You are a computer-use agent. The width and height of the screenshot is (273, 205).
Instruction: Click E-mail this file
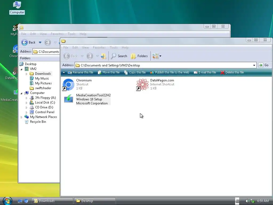coord(205,72)
